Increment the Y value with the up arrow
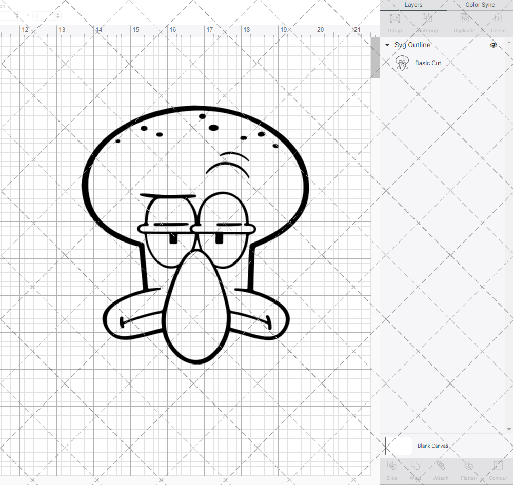 (57, 13)
